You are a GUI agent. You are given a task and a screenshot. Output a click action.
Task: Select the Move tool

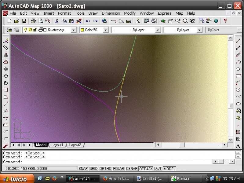(x=6, y=76)
